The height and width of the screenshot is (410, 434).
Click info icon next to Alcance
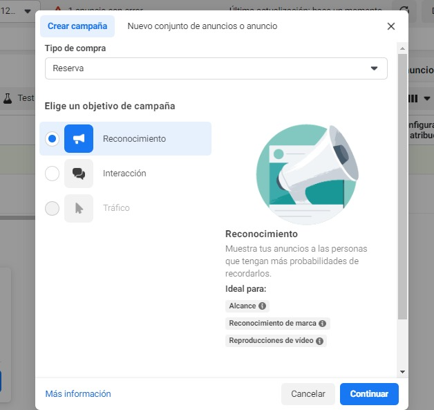263,306
